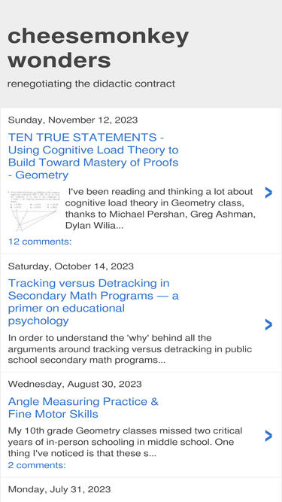Click the chevron arrow beside Cognitive Load post
The height and width of the screenshot is (502, 282).
click(268, 193)
